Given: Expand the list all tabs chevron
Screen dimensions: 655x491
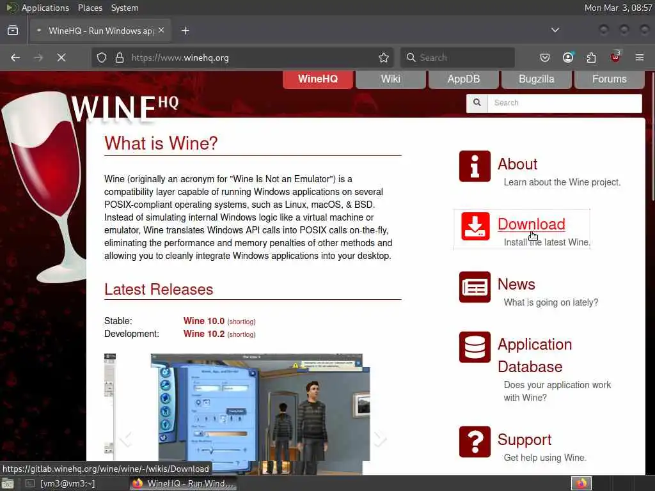Looking at the screenshot, I should [x=555, y=30].
